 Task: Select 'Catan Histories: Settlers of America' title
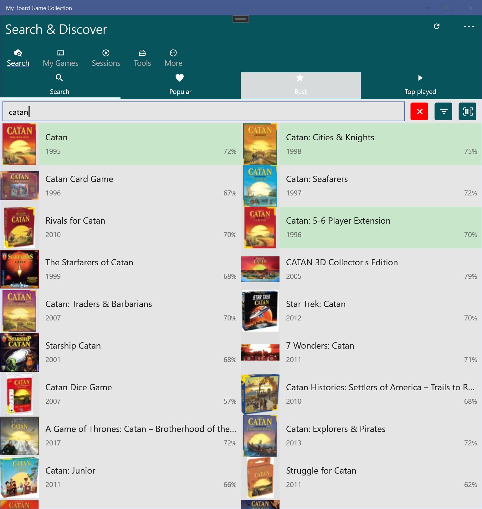(380, 387)
